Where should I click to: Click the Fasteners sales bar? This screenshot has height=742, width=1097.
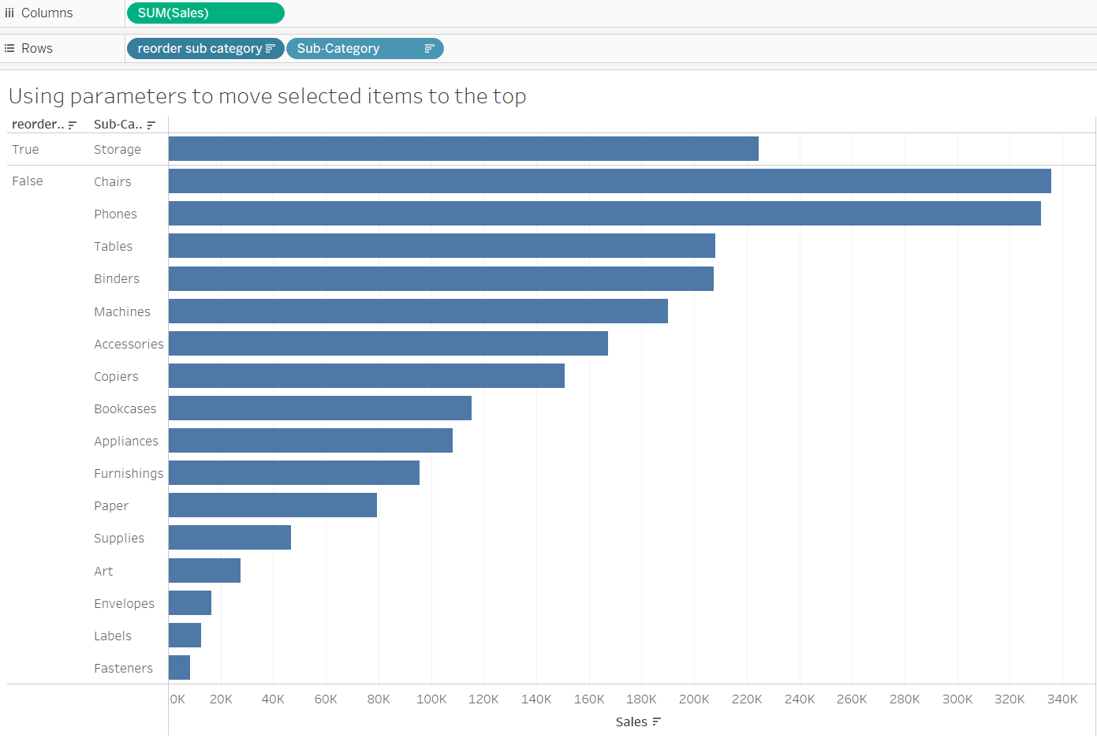[179, 668]
